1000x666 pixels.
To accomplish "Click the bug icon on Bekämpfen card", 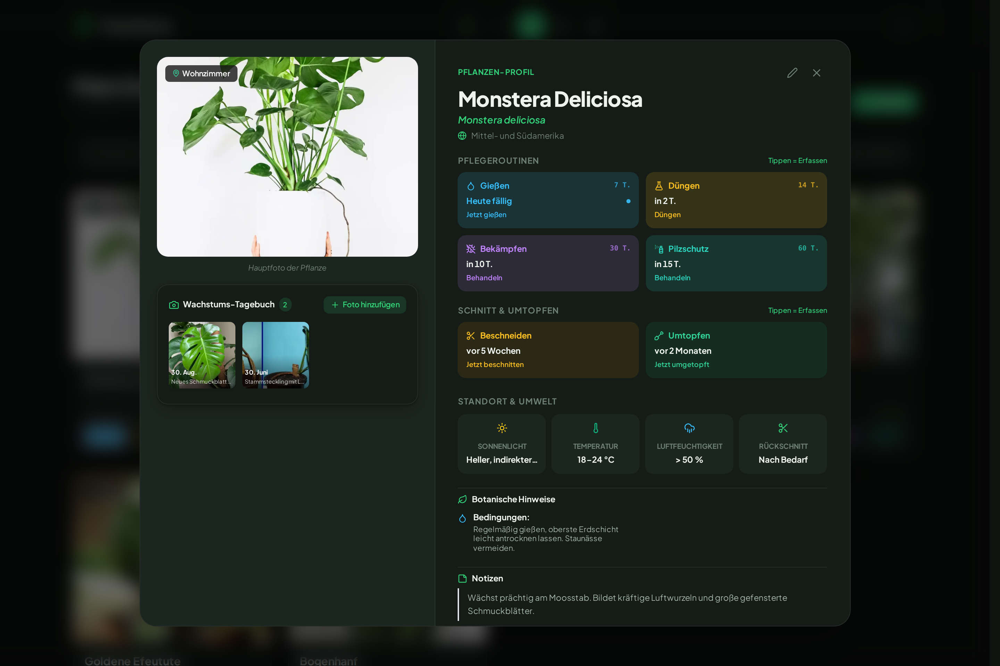I will pyautogui.click(x=471, y=249).
